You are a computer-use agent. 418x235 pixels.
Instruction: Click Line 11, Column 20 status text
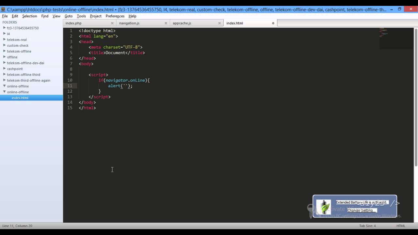pos(17,226)
